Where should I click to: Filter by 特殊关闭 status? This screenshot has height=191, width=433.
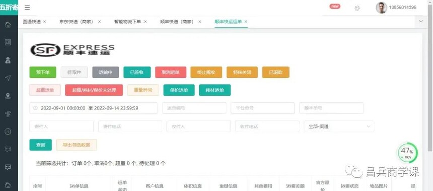(x=242, y=72)
